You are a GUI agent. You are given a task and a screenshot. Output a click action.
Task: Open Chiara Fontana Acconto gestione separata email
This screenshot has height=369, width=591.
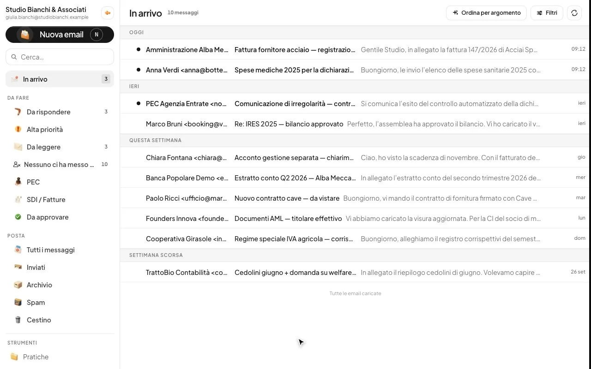tap(355, 157)
